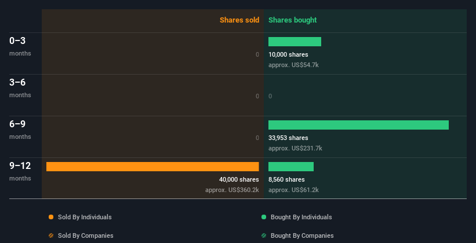Image resolution: width=476 pixels, height=243 pixels.
Task: Click the sold zero in 6–9 months row
Action: [x=257, y=138]
